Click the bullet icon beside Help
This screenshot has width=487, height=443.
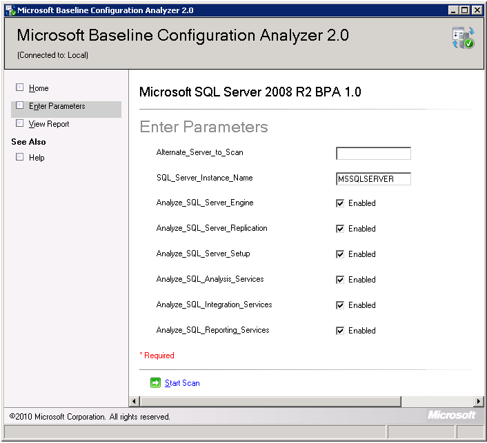pyautogui.click(x=19, y=157)
